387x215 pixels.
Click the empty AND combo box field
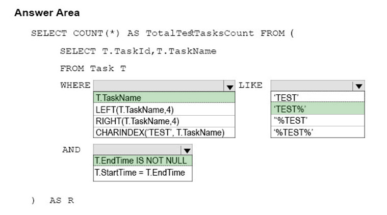click(137, 150)
